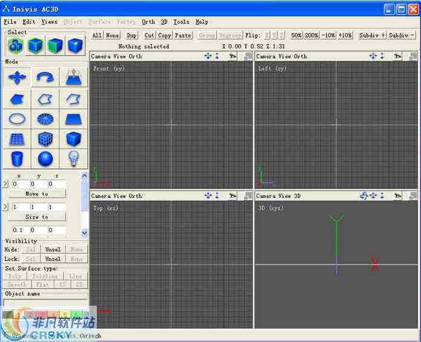
Task: Scale selection with 200% button
Action: [x=312, y=36]
